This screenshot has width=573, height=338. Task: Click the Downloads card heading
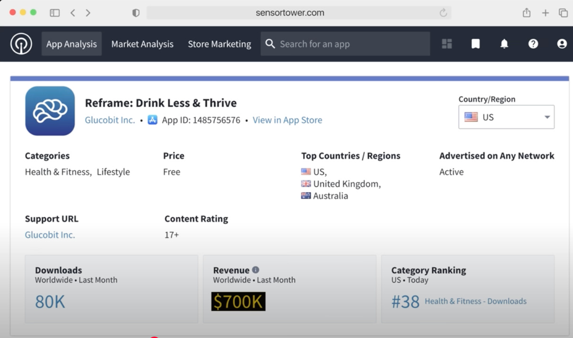coord(59,270)
